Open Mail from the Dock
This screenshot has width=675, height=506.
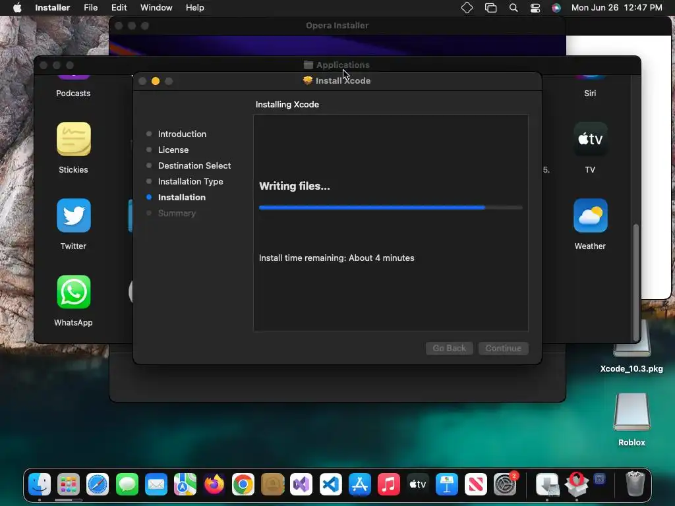156,484
